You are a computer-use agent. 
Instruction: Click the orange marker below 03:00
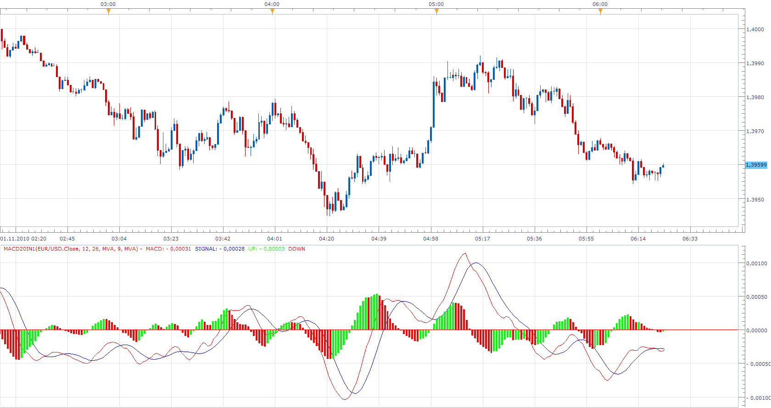pos(108,11)
